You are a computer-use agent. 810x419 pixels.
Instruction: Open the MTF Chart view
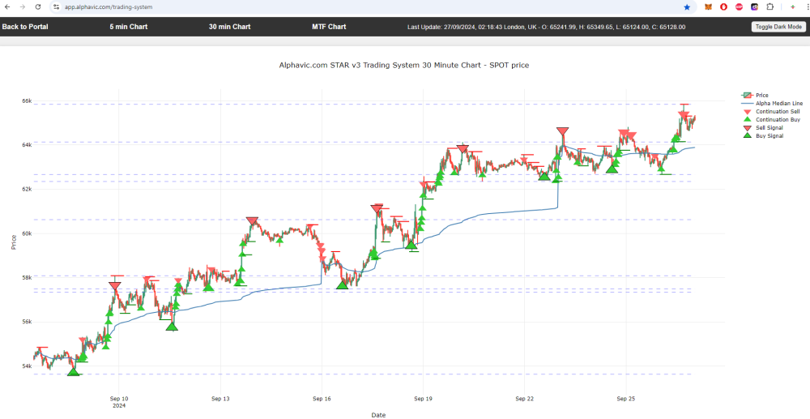(x=329, y=27)
